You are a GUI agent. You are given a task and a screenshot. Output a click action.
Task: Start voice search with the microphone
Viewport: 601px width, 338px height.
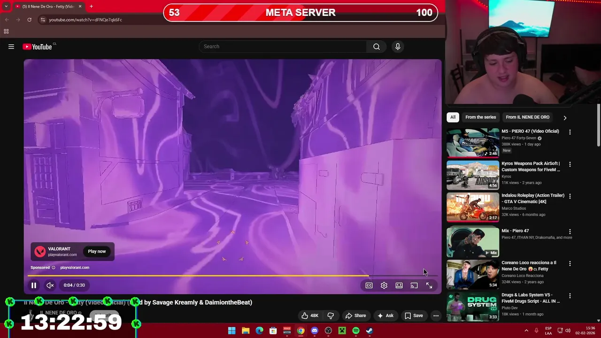coord(398,46)
